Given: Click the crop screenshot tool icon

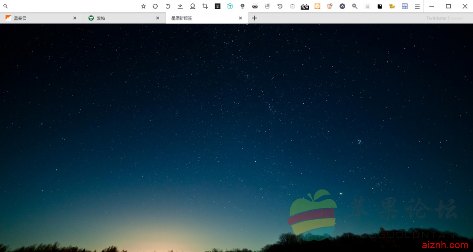Looking at the screenshot, I should 205,6.
